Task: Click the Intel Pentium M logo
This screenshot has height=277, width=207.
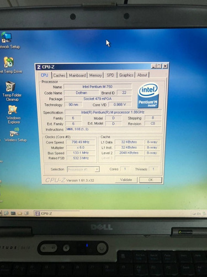Action: (x=148, y=95)
